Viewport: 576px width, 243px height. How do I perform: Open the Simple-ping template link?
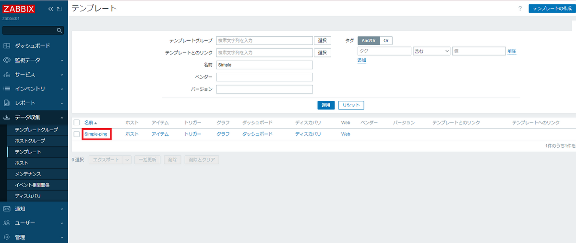click(96, 134)
